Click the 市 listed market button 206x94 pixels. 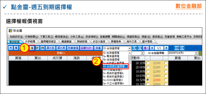pos(11,48)
